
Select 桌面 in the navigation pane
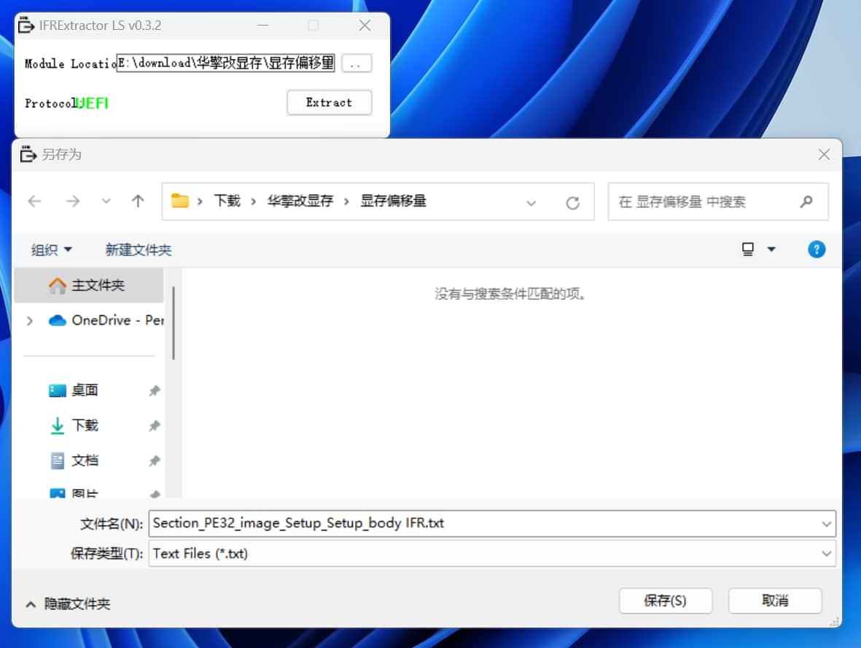(85, 390)
